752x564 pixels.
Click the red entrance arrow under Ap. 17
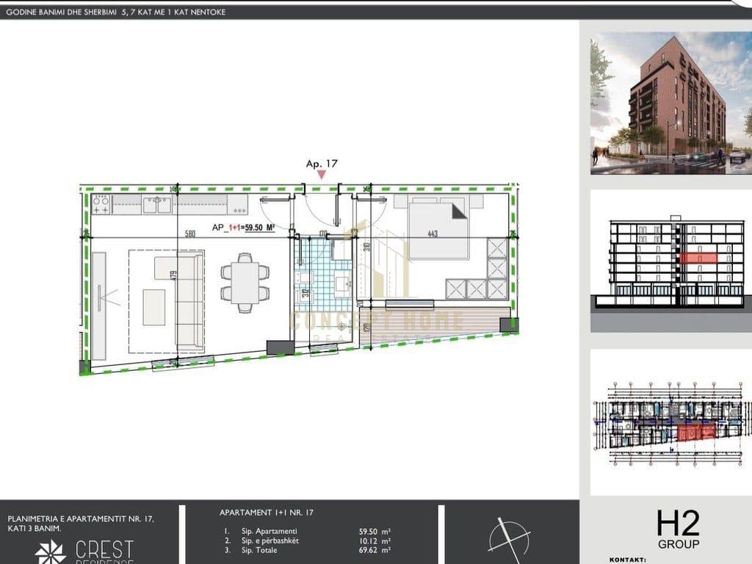(322, 176)
